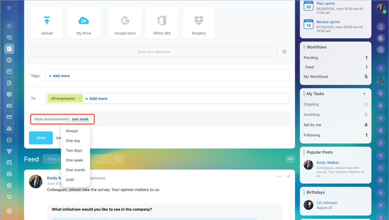
Task: Open file drop area settings gear
Action: tap(284, 52)
